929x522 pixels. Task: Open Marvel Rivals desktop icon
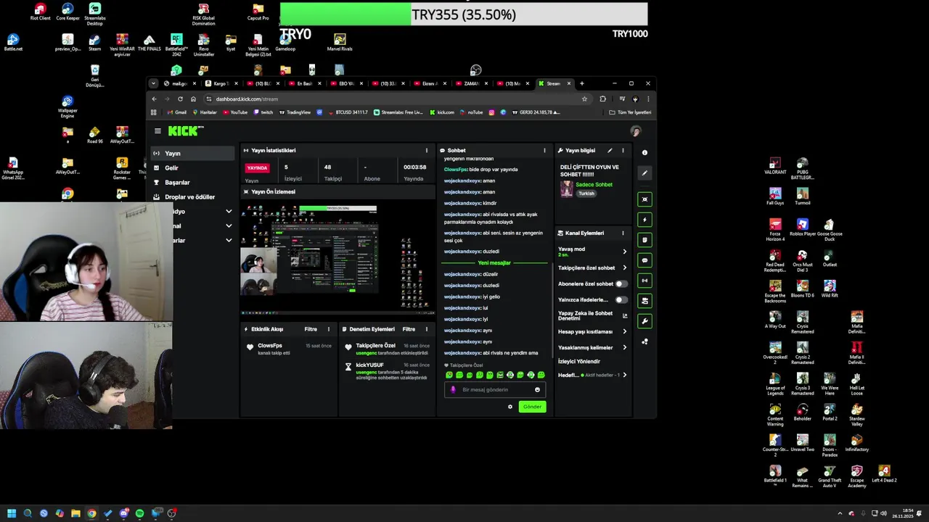(340, 42)
